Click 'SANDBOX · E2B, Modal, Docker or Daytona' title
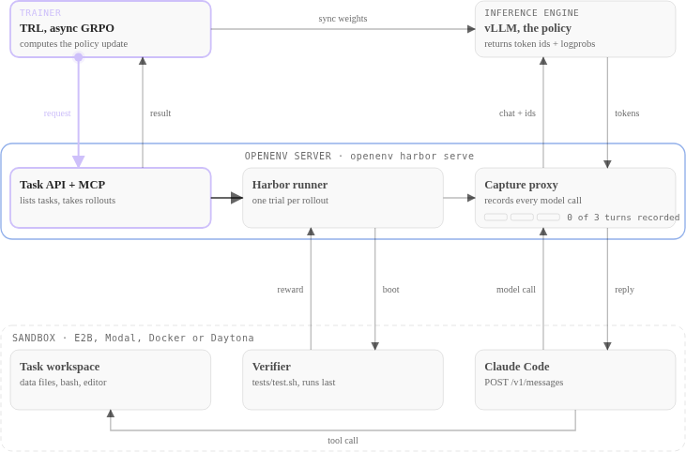This screenshot has height=452, width=686. [133, 338]
